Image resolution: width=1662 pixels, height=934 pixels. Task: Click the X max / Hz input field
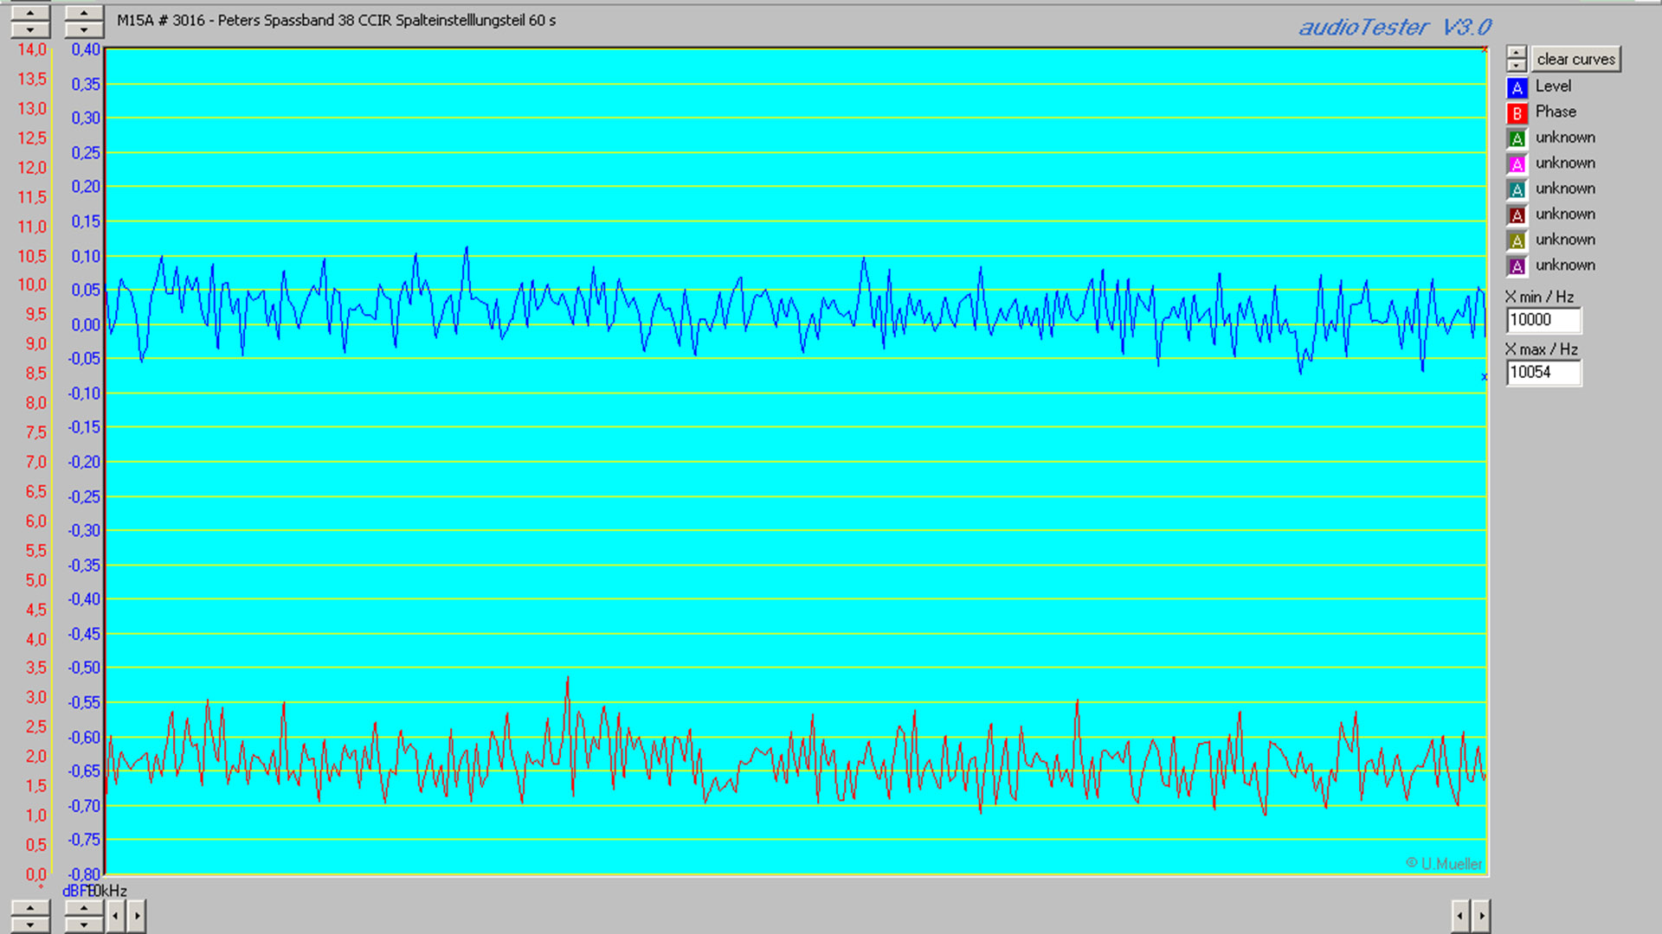(x=1543, y=373)
